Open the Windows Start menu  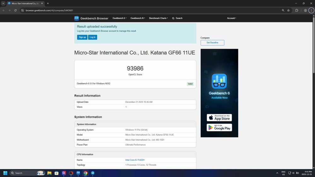(x=5, y=173)
